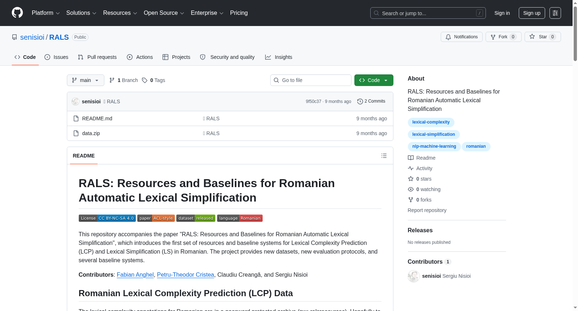Screen dimensions: 578x311
Task: Focus the Search or jump to field
Action: 428,13
